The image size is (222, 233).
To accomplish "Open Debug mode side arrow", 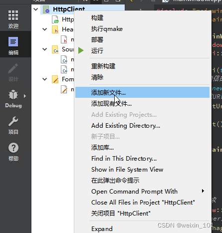I will [x=25, y=96].
